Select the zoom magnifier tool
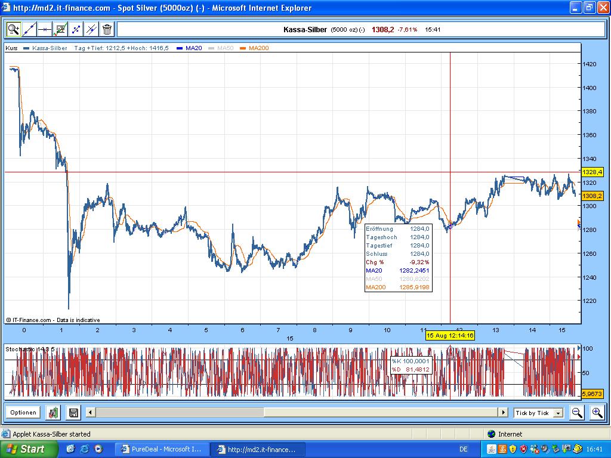This screenshot has height=458, width=611. [x=14, y=29]
